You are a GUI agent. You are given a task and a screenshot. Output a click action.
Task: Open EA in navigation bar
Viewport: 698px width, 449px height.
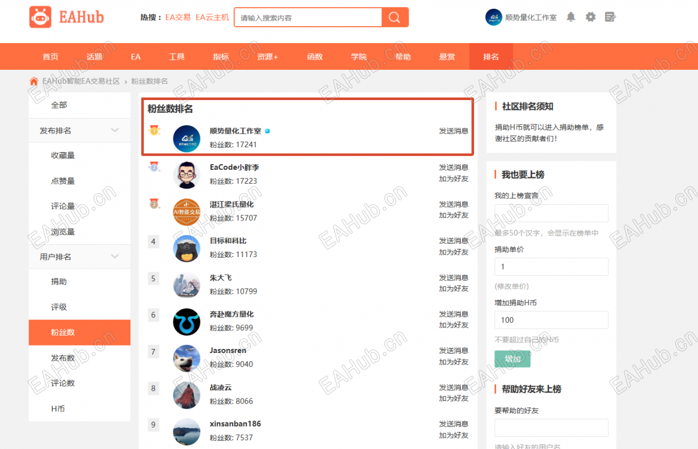click(x=136, y=56)
